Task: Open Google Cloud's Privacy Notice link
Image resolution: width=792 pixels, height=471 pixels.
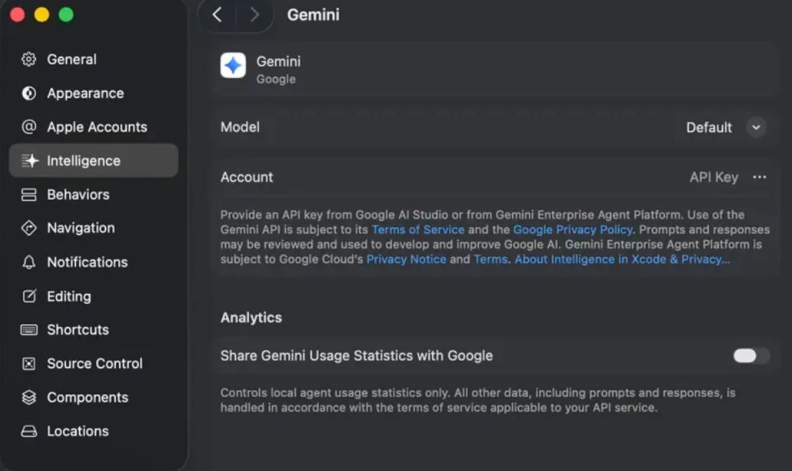Action: [406, 259]
